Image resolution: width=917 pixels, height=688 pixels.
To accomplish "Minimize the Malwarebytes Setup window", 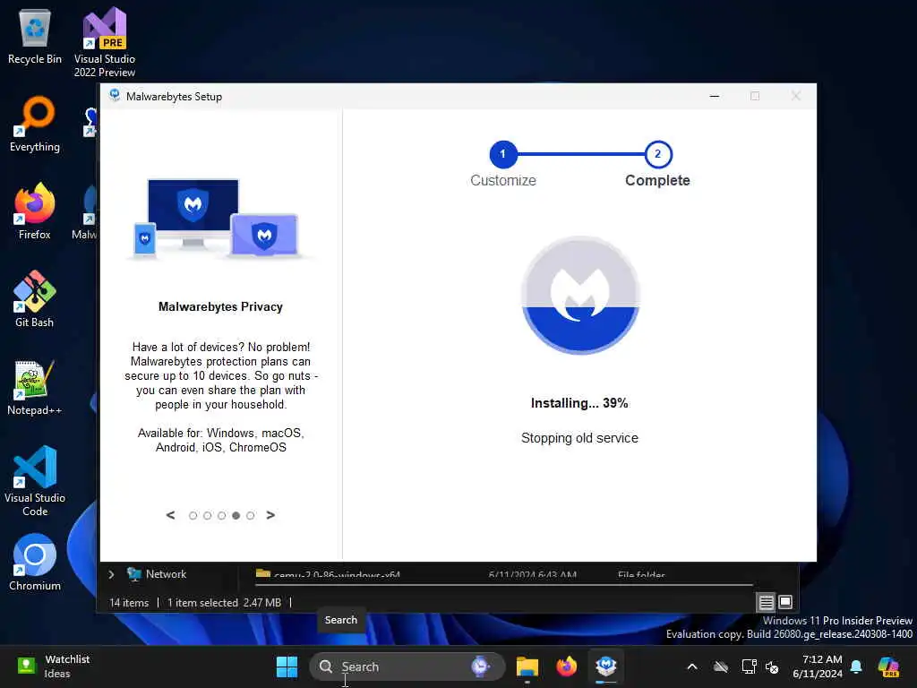I will coord(715,96).
